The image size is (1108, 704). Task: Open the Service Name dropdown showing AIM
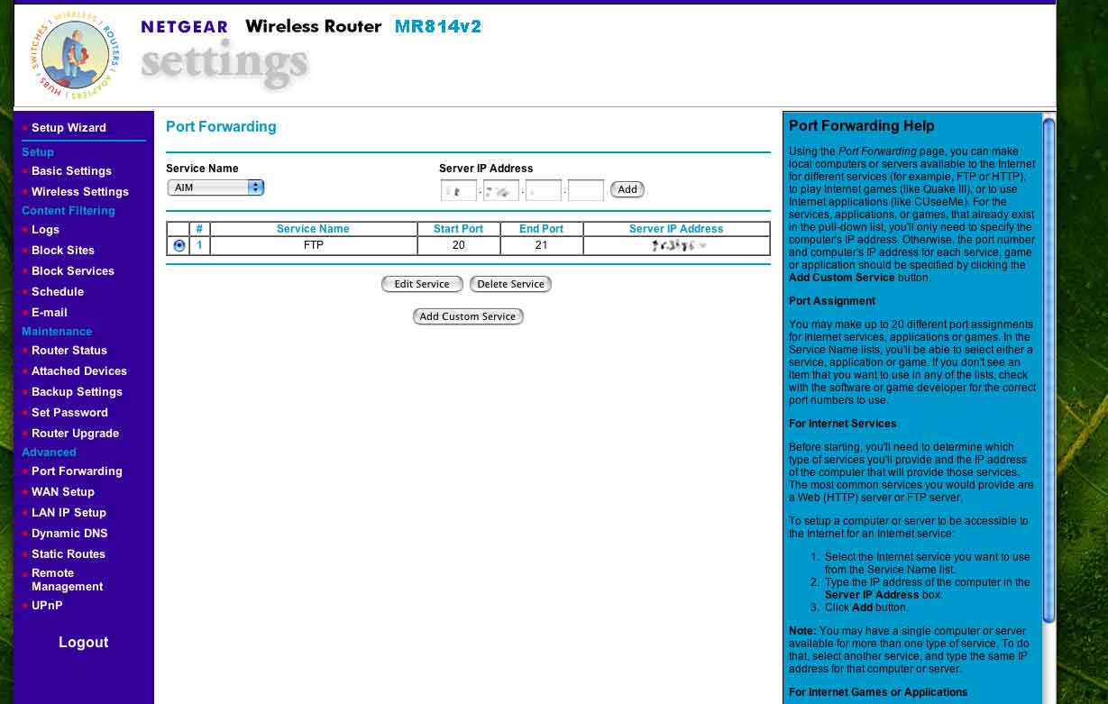(x=215, y=187)
